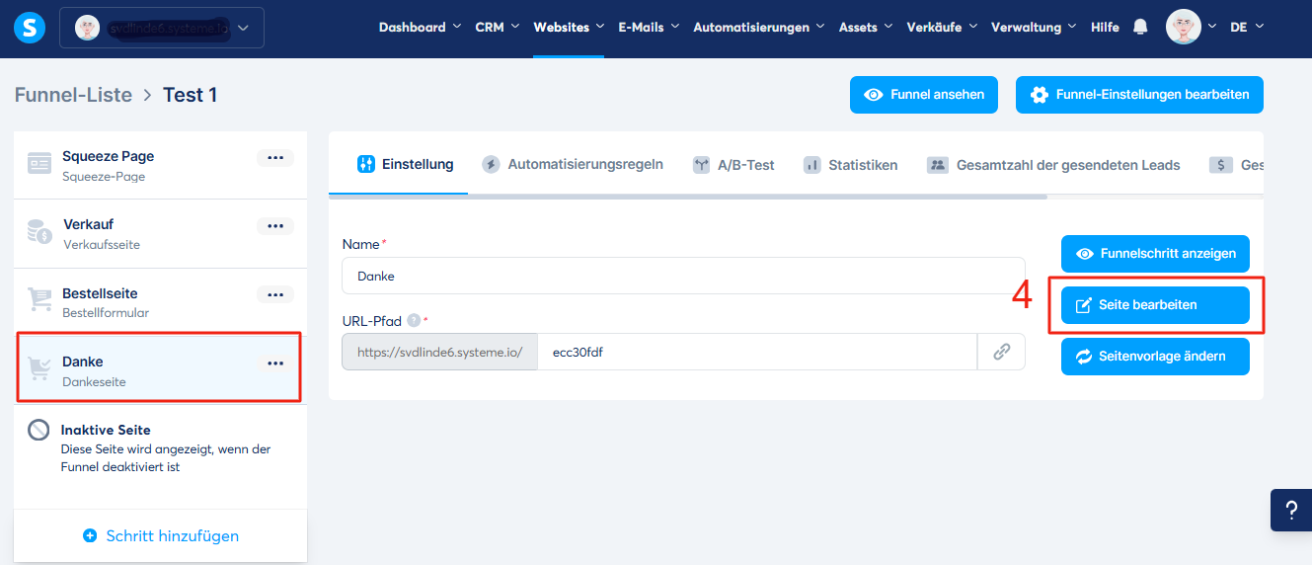
Task: Click Schritt hinzufügen link
Action: 161,536
